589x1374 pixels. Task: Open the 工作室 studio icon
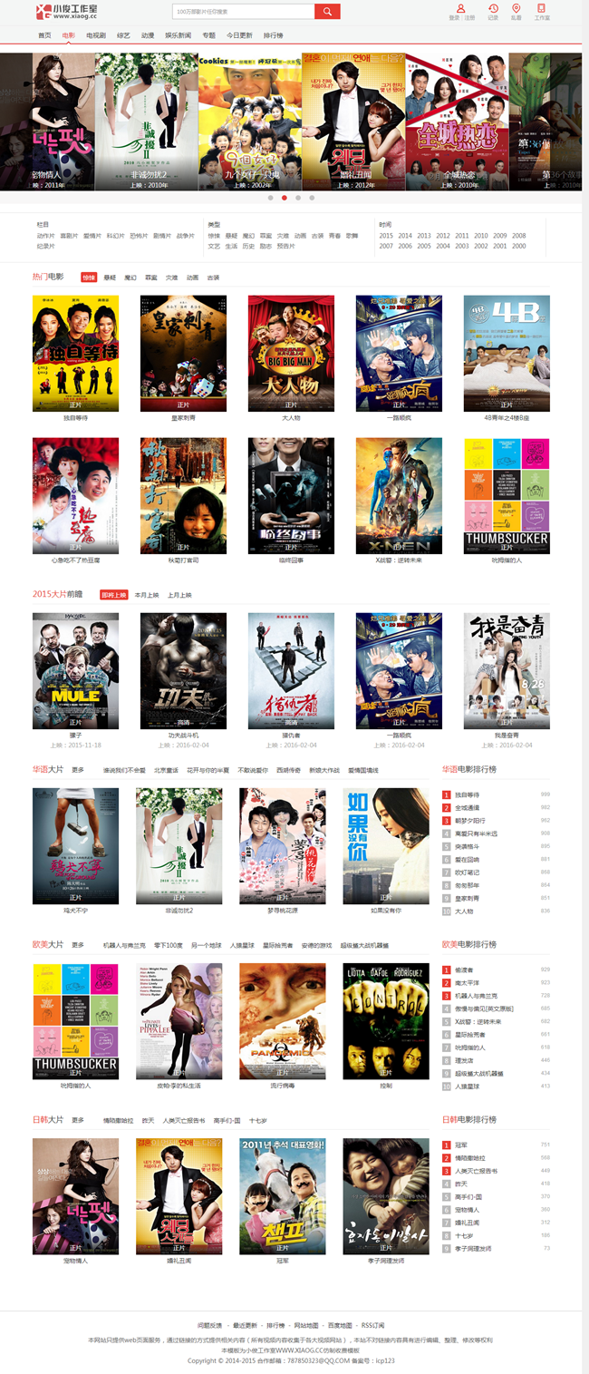(x=542, y=9)
